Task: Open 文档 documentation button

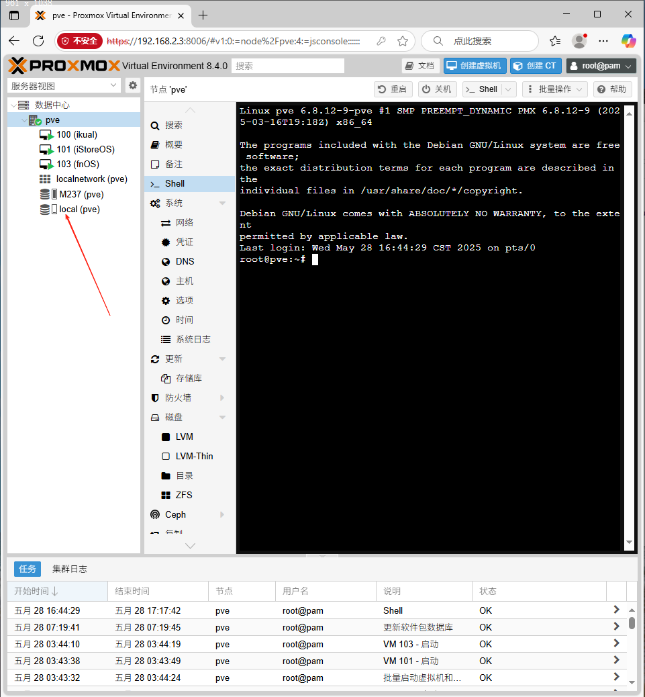Action: point(420,66)
